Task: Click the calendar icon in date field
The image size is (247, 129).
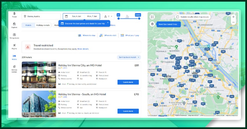Action: [x=67, y=16]
